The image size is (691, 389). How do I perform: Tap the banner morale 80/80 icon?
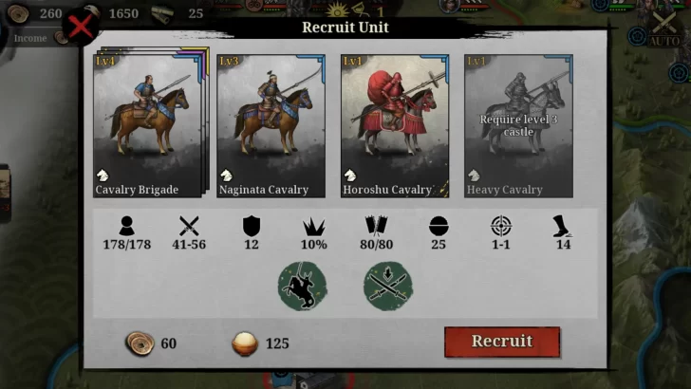pyautogui.click(x=376, y=226)
